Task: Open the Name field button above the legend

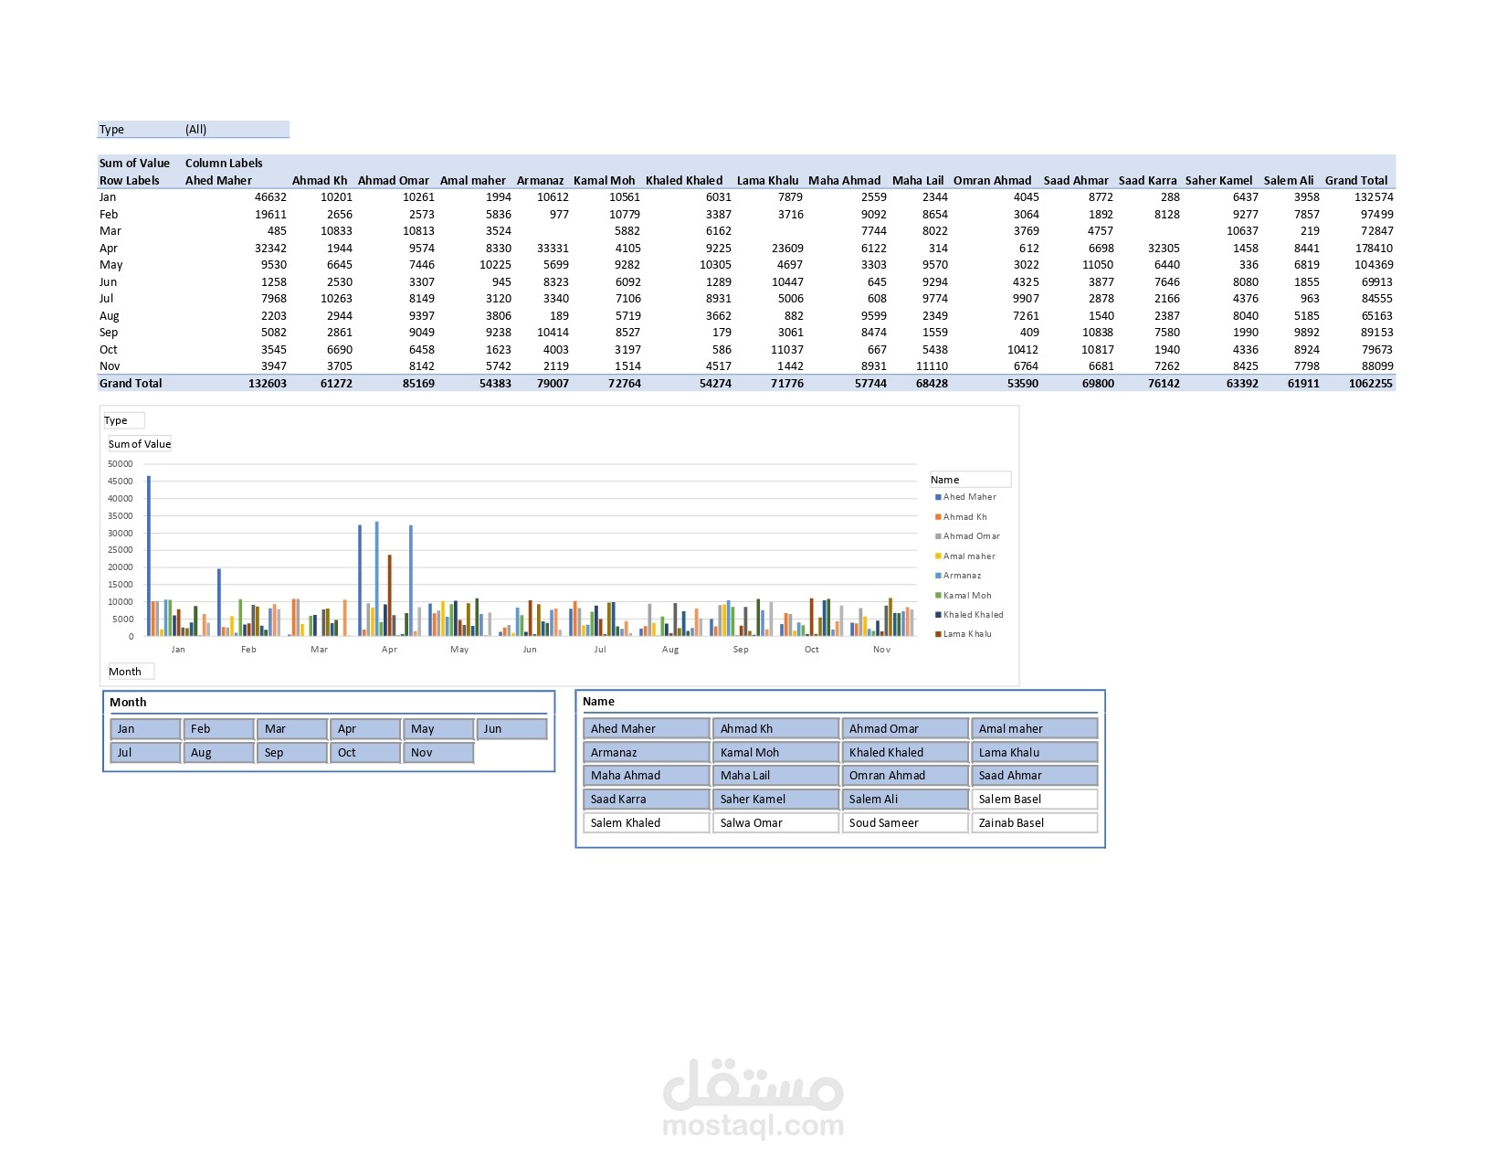Action: 970,480
